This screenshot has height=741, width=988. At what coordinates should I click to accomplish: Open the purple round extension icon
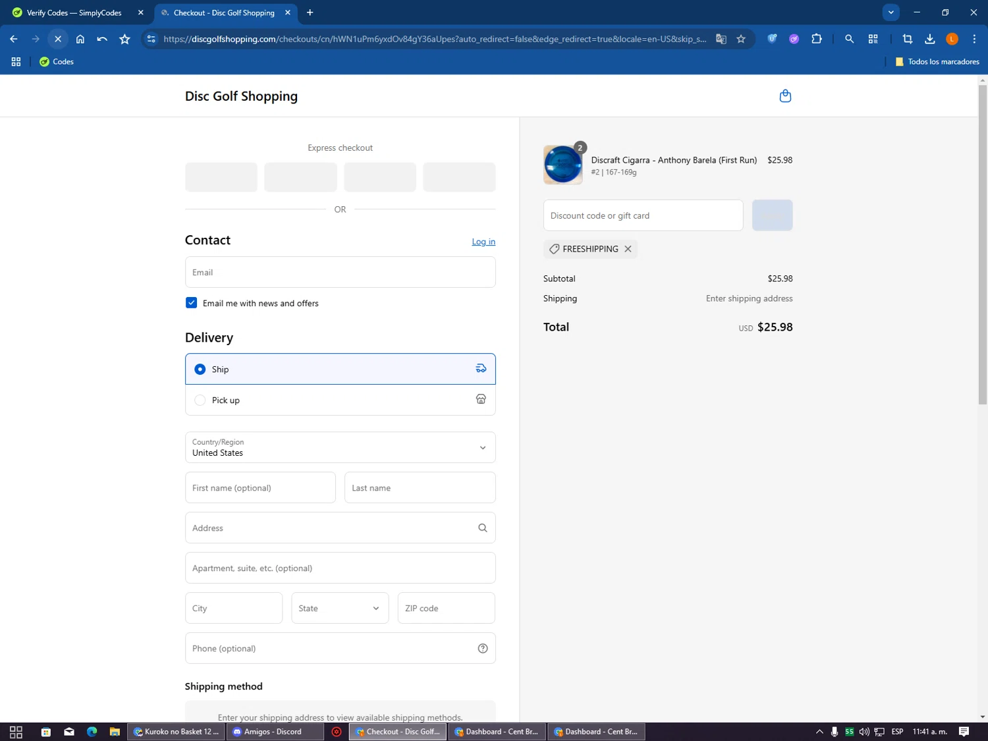tap(794, 39)
